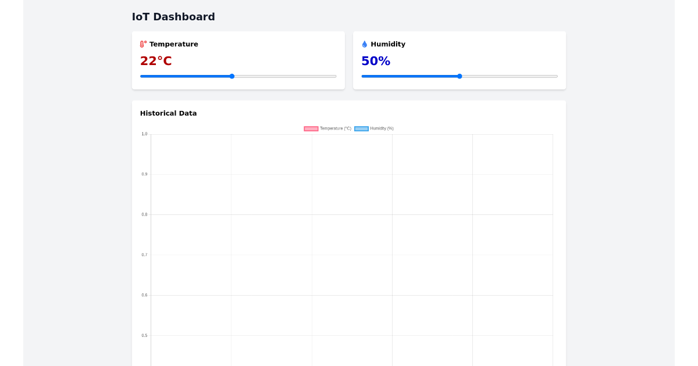Viewport: 698px width, 366px height.
Task: Click the temperature slider thumb
Action: click(x=232, y=76)
